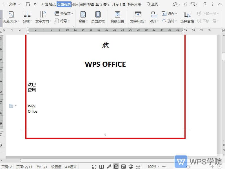The image size is (225, 169).
Task: Click the zoom slider handle
Action: (x=188, y=167)
